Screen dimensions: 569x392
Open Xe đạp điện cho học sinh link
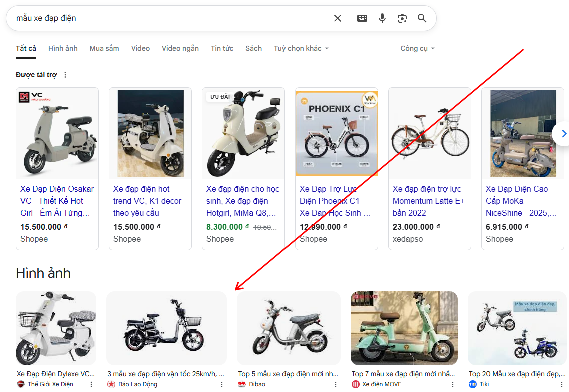point(243,201)
